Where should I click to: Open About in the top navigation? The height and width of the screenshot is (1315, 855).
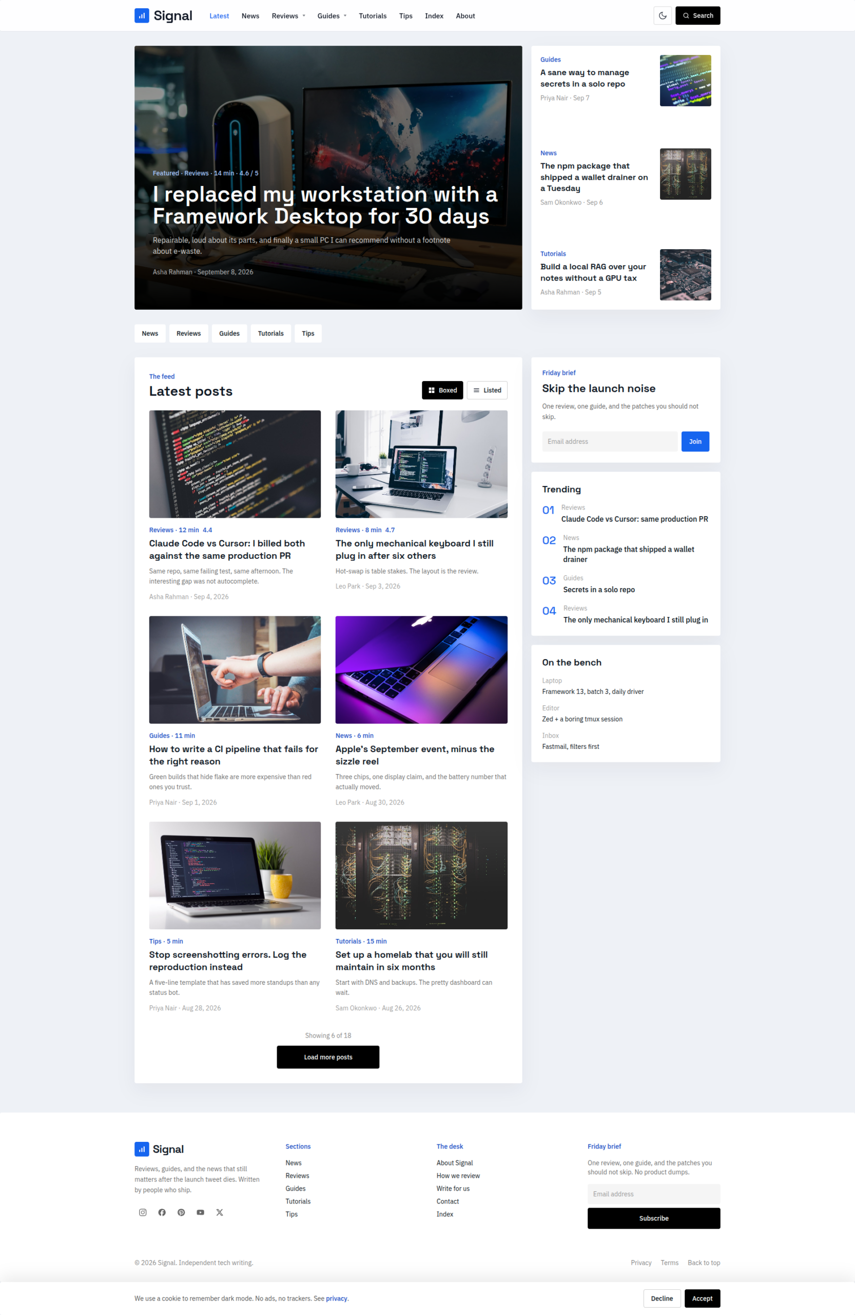pos(465,16)
